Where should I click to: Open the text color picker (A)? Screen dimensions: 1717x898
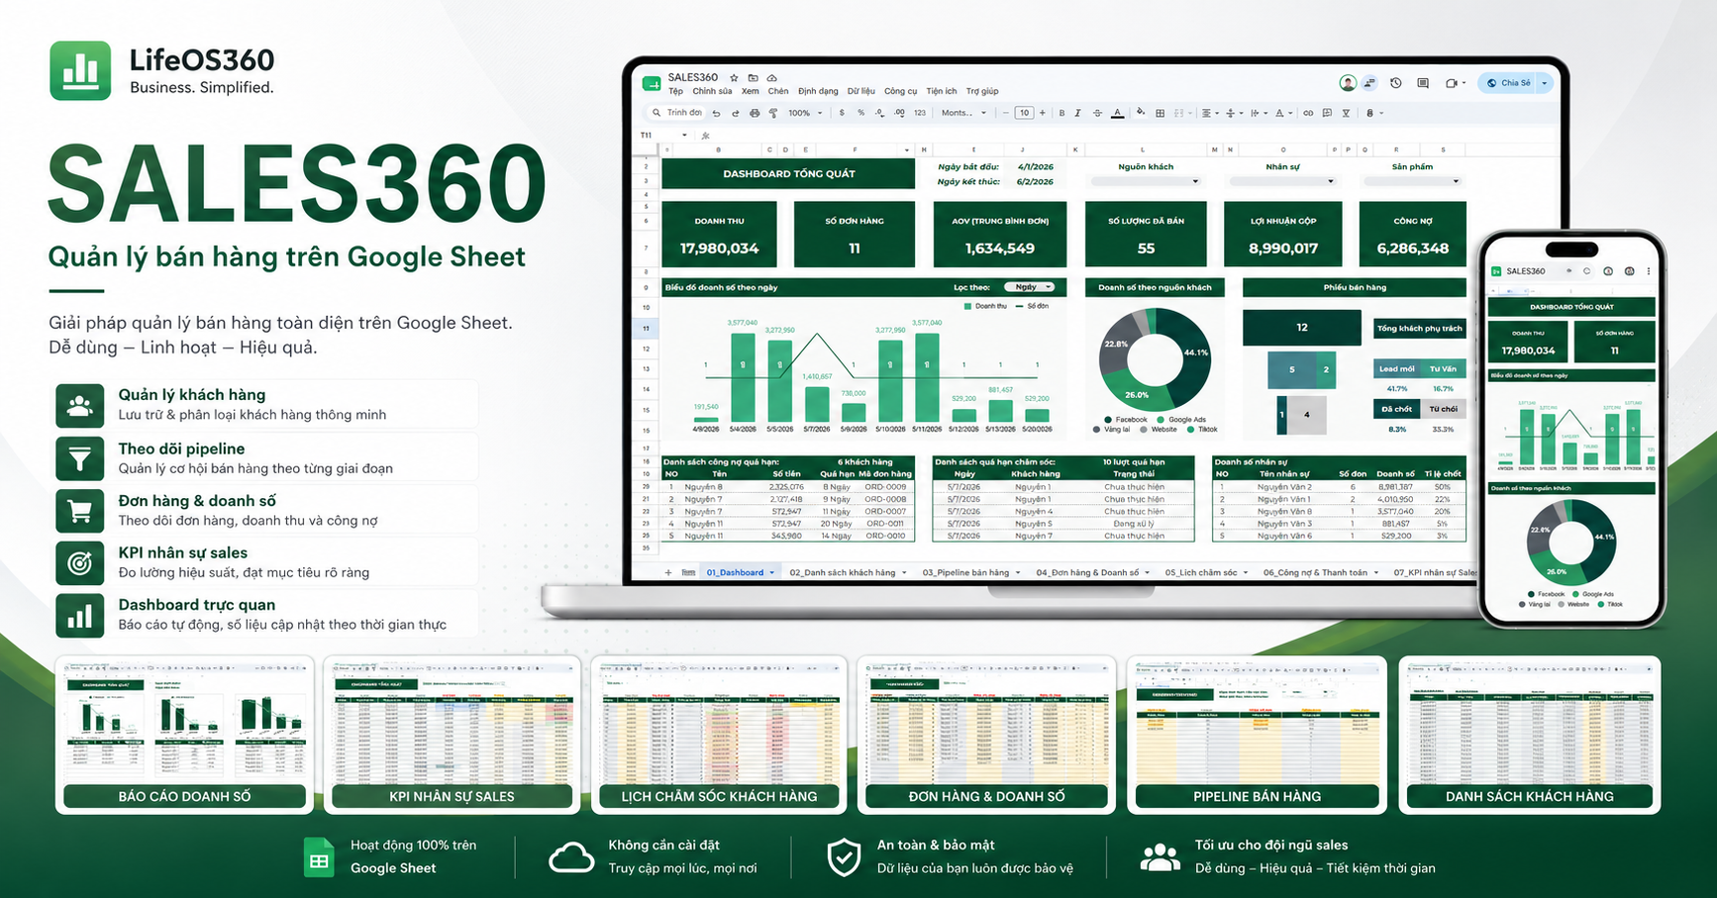point(1117,113)
